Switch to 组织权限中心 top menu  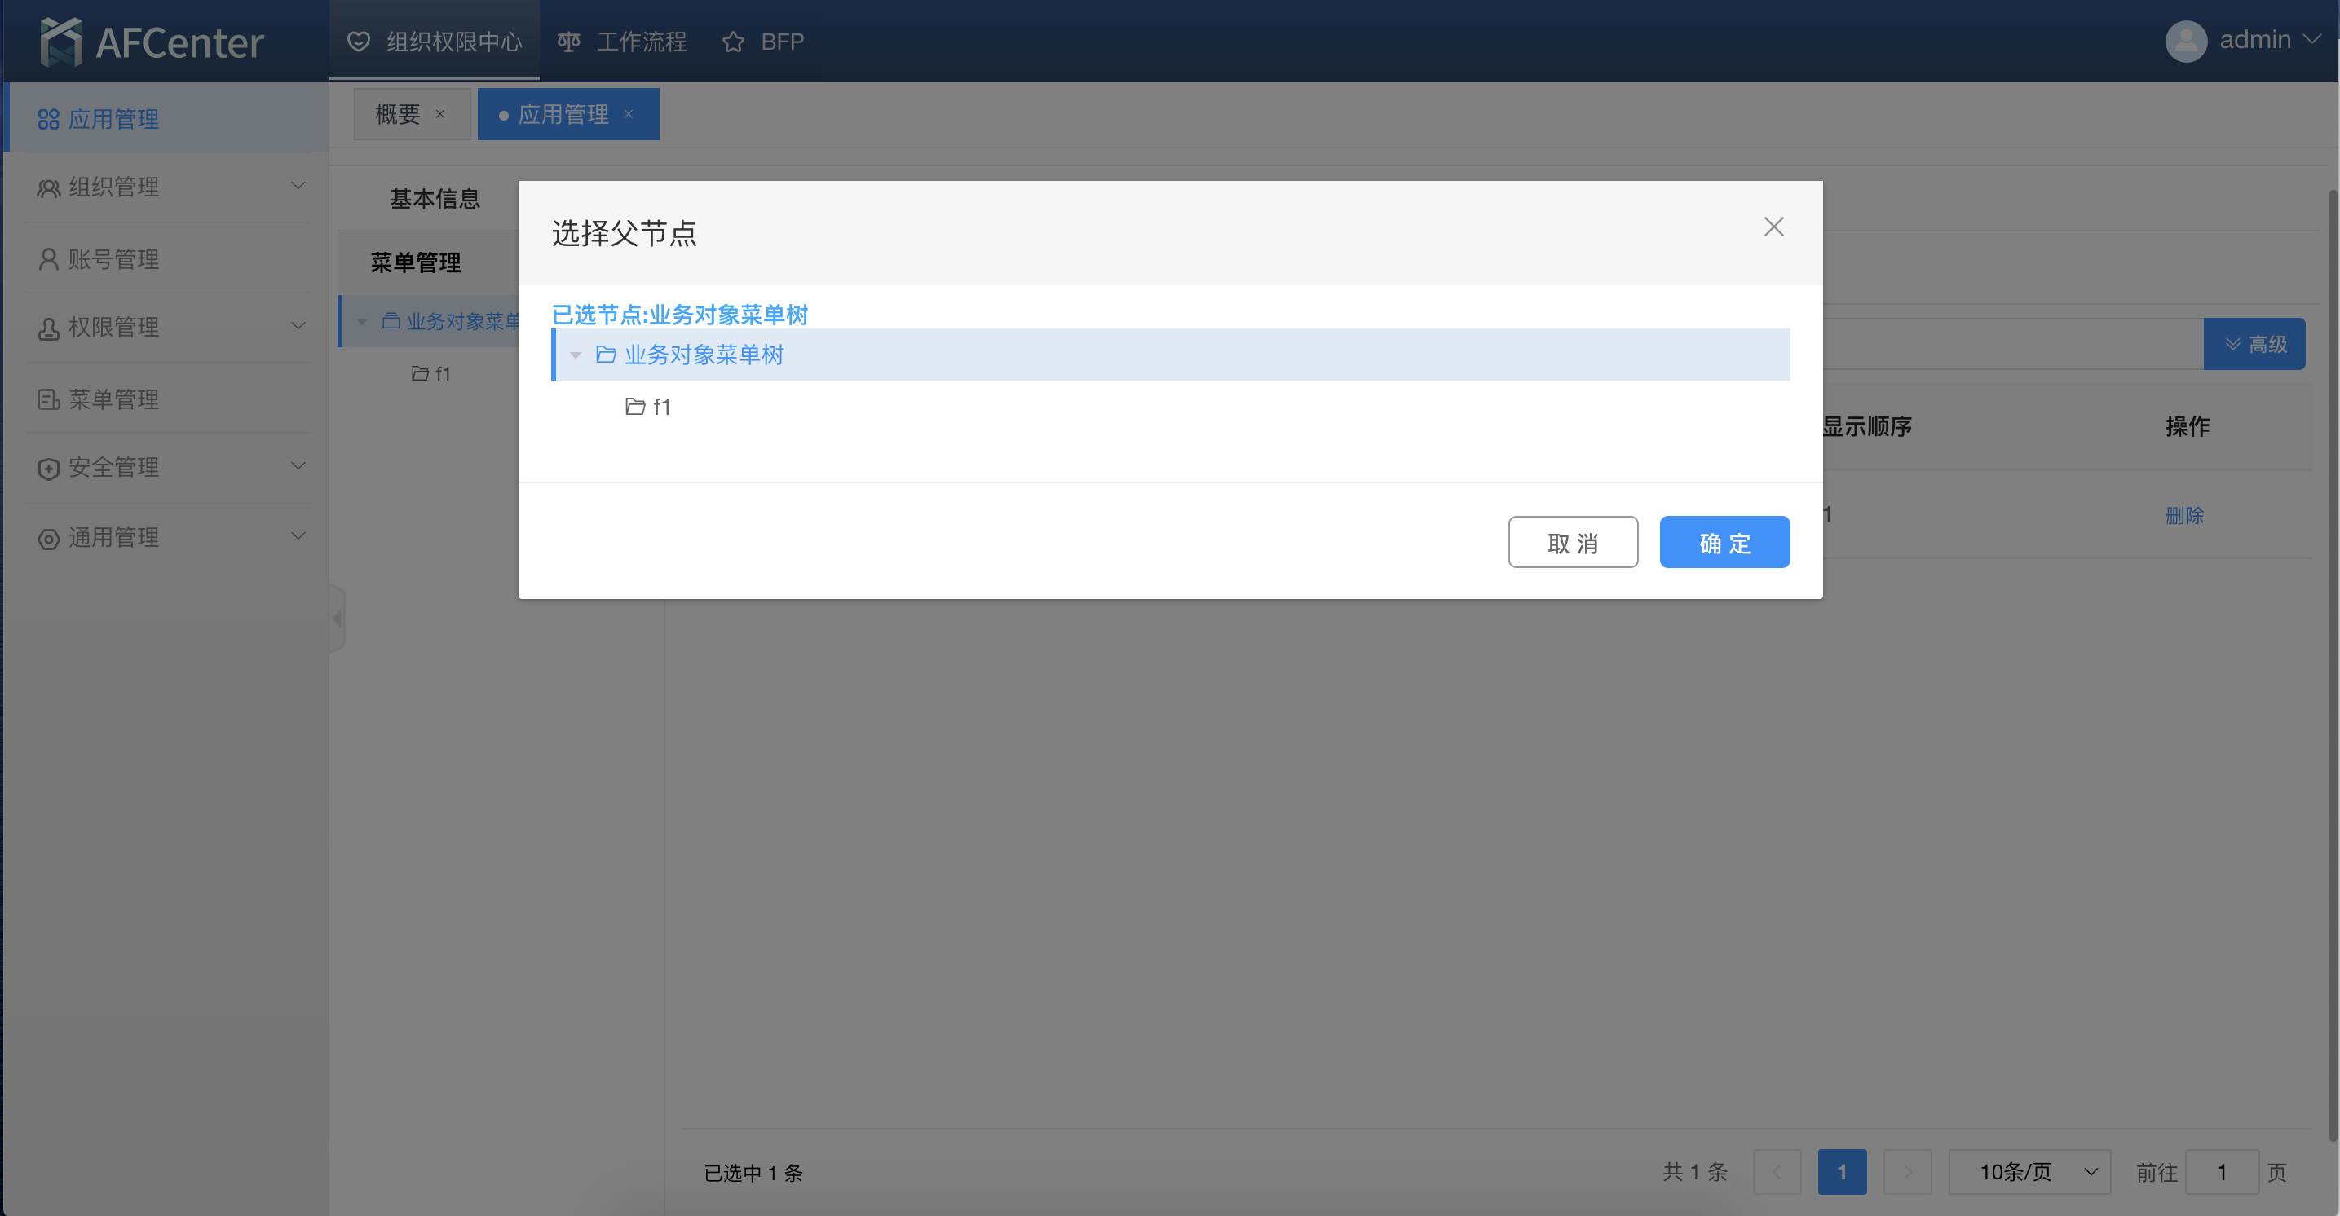coord(435,42)
